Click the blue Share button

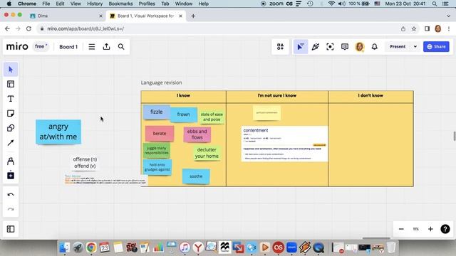(436, 47)
